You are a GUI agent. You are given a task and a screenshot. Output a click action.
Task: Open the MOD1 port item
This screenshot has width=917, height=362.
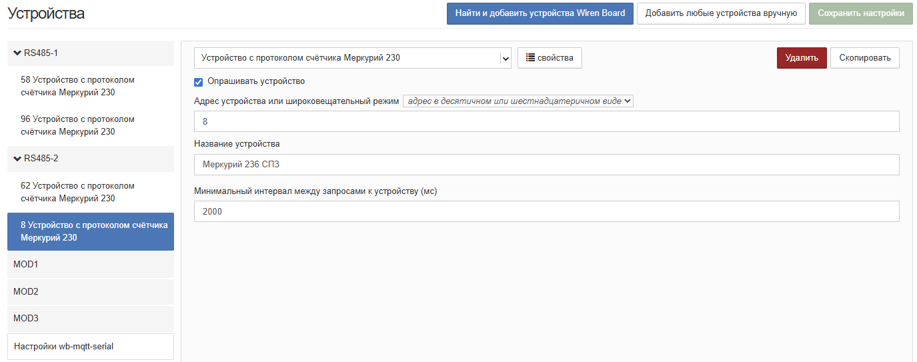(90, 265)
